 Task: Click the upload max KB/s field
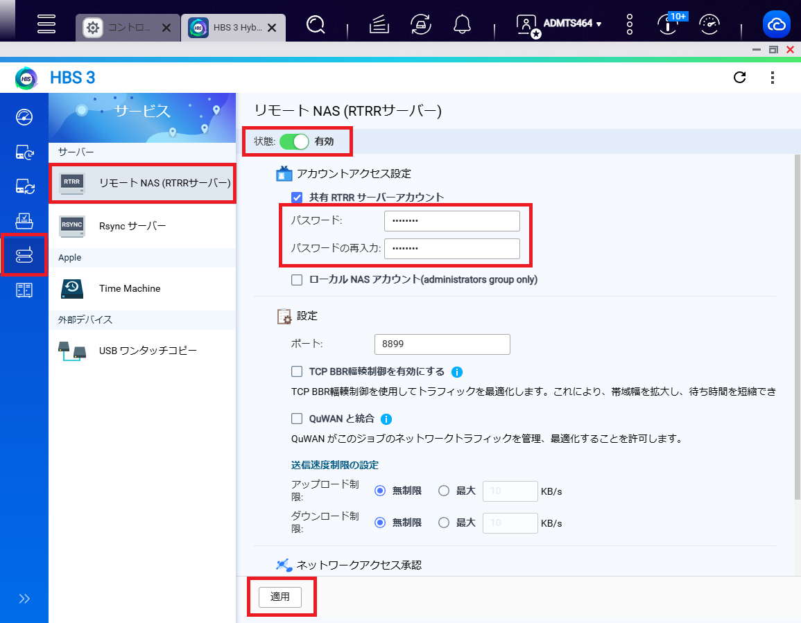point(510,491)
